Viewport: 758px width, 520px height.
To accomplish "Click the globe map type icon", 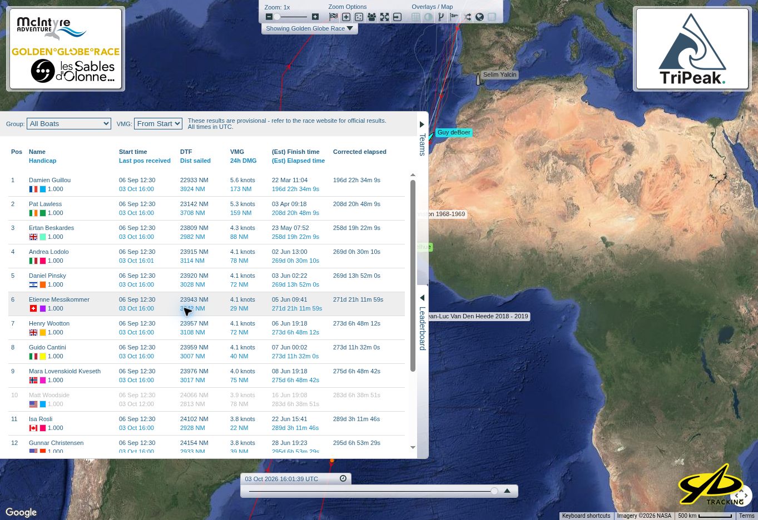I will [479, 17].
